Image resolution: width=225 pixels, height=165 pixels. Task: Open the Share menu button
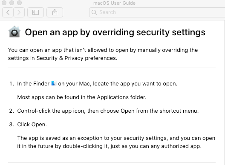[55, 12]
